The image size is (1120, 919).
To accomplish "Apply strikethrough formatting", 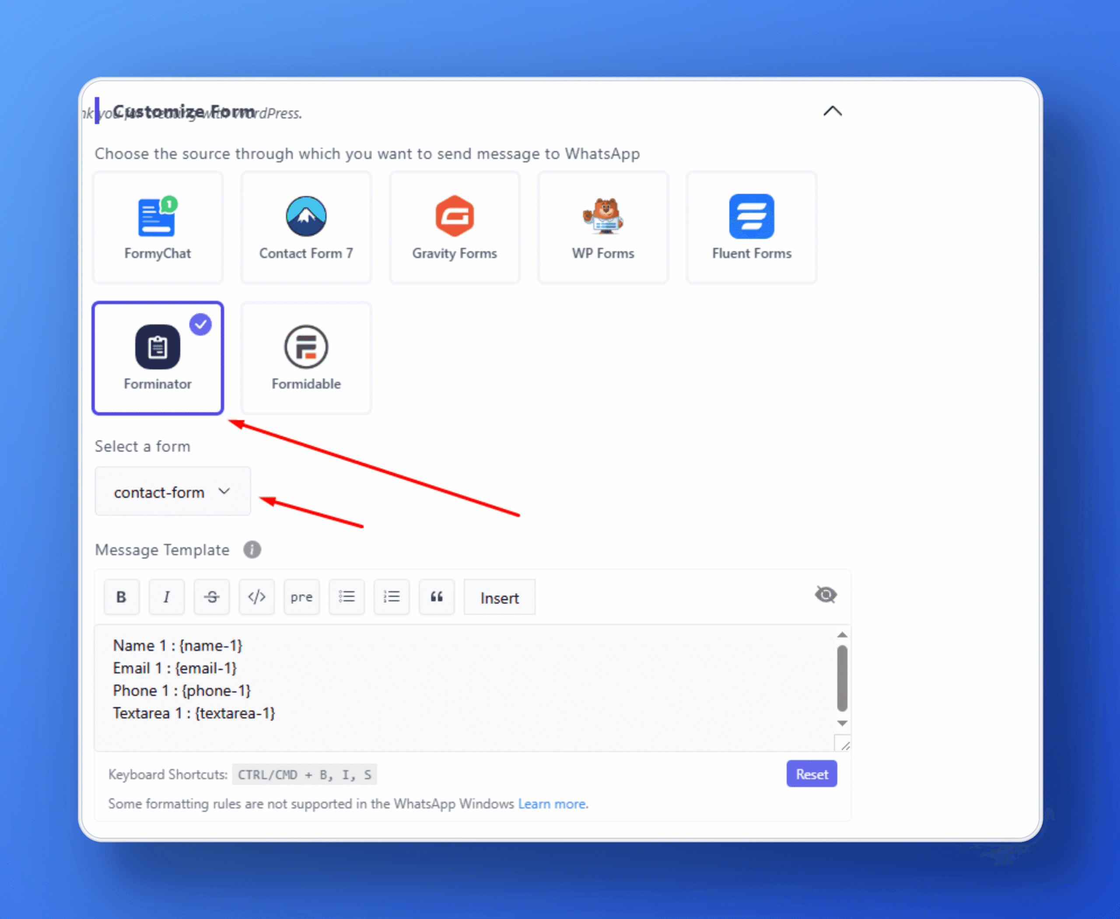I will coord(212,597).
